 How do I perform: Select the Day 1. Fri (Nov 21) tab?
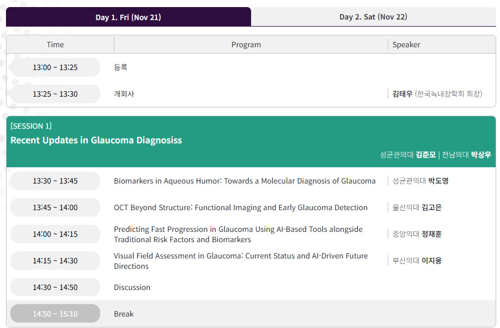[128, 17]
